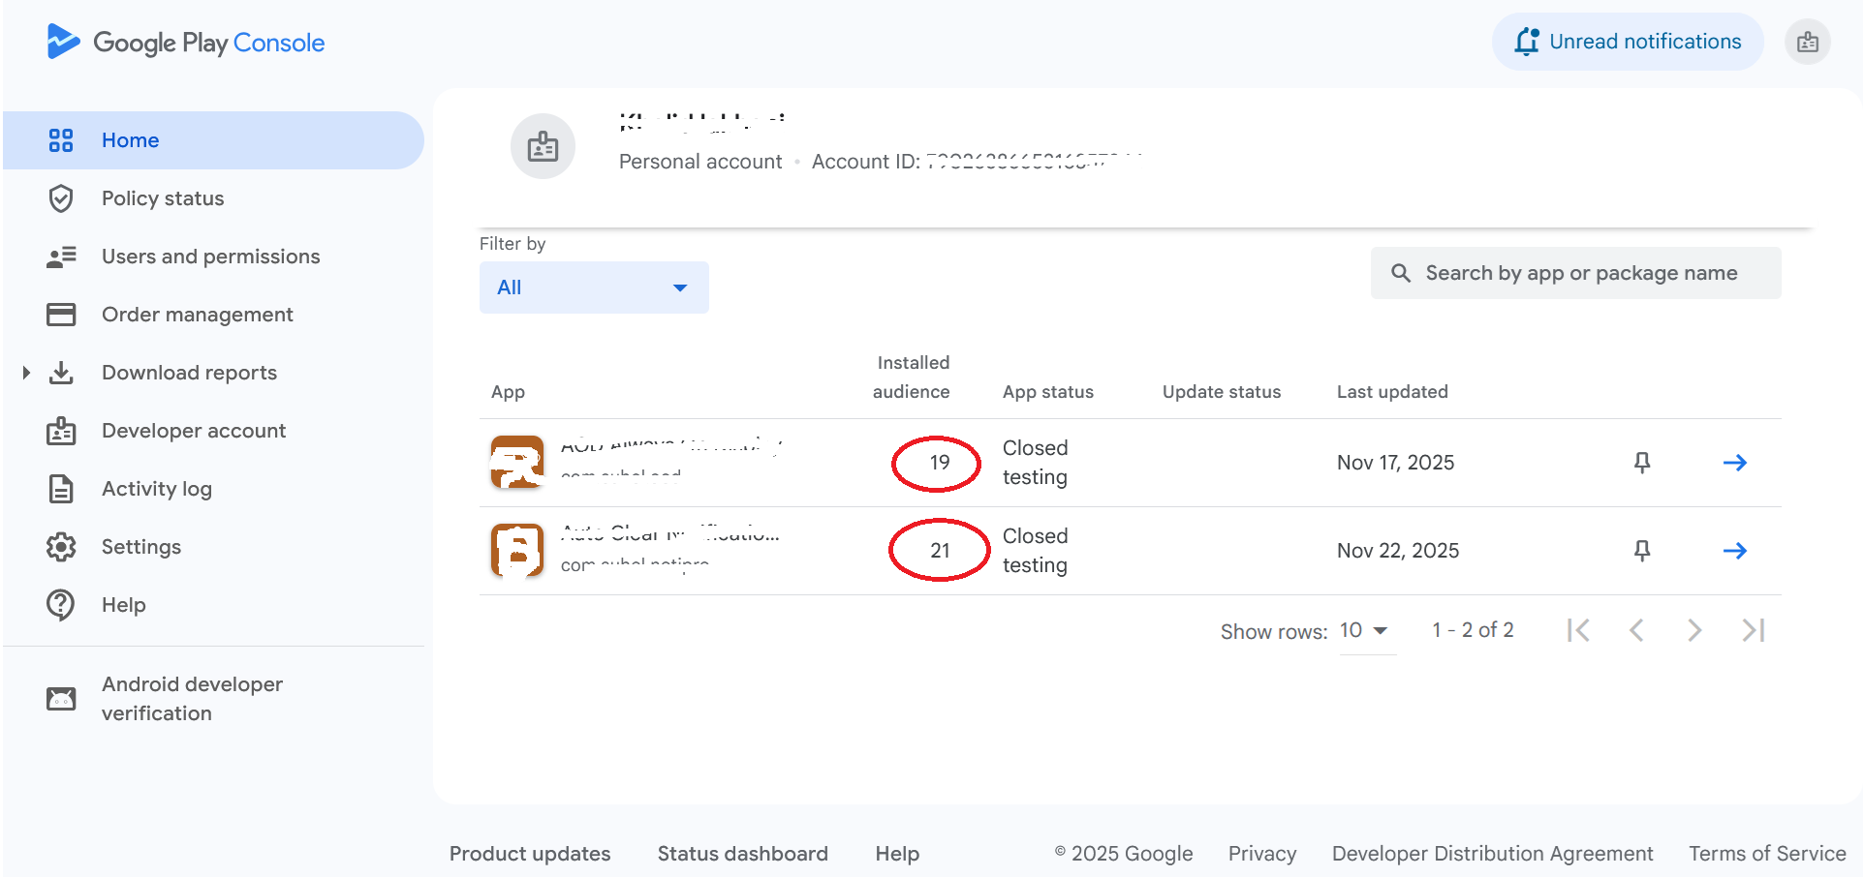Expand the Download reports submenu
The height and width of the screenshot is (877, 1863).
pos(26,373)
